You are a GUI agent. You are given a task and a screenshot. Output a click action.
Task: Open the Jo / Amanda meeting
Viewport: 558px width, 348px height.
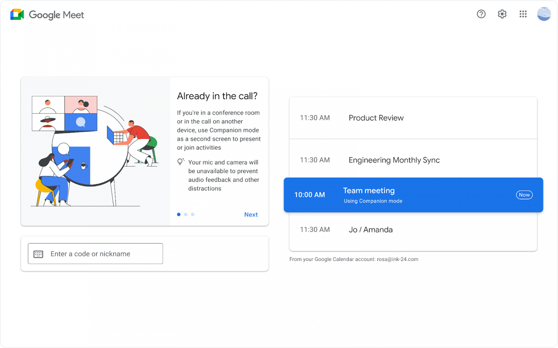click(371, 229)
